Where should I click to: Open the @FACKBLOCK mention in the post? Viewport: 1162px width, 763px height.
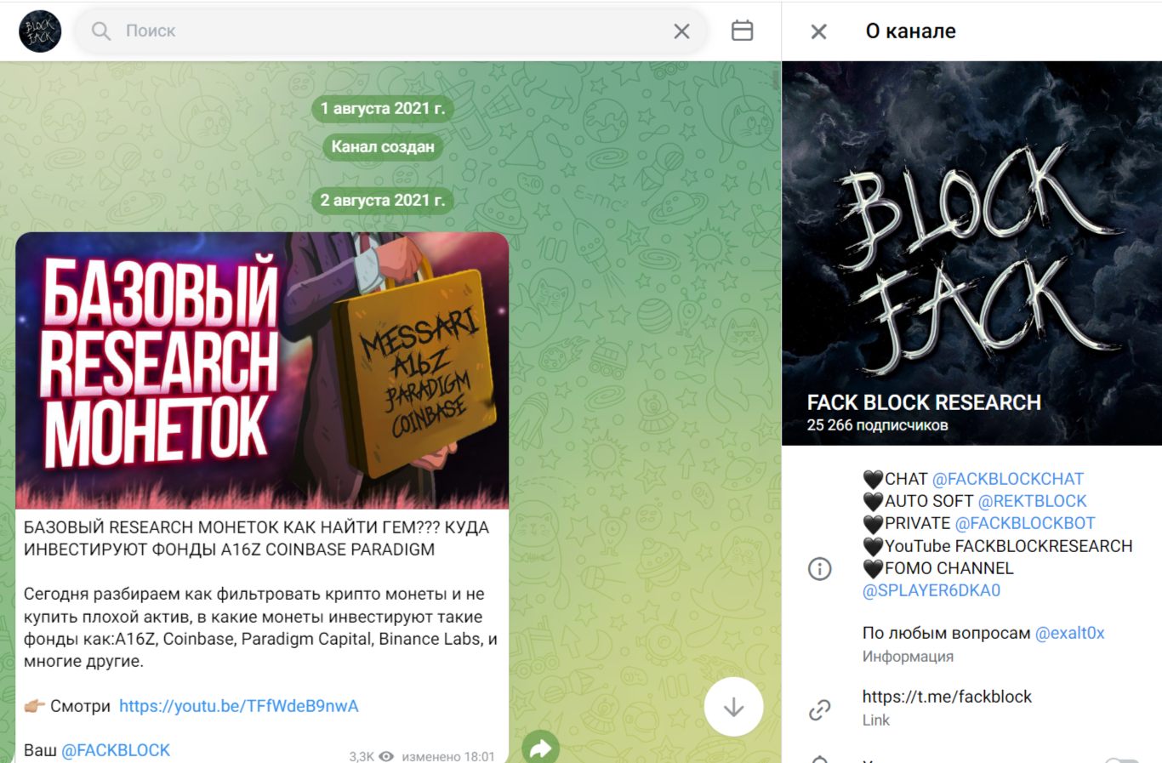pos(116,750)
